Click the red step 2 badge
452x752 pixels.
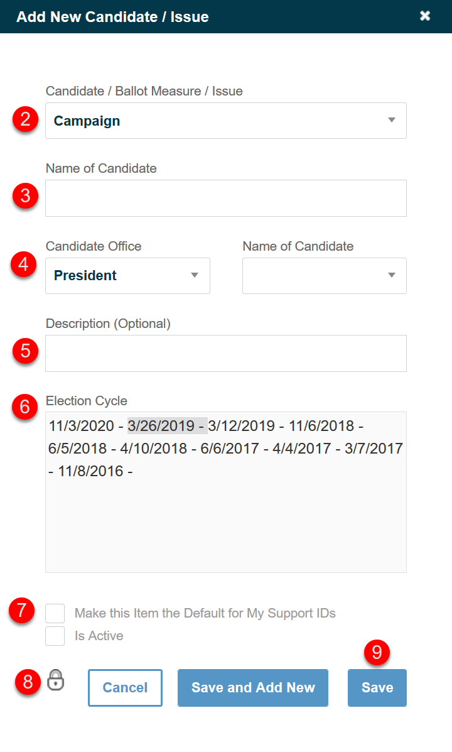[x=24, y=121]
